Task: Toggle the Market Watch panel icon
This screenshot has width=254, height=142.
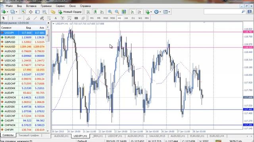Action: (24, 12)
